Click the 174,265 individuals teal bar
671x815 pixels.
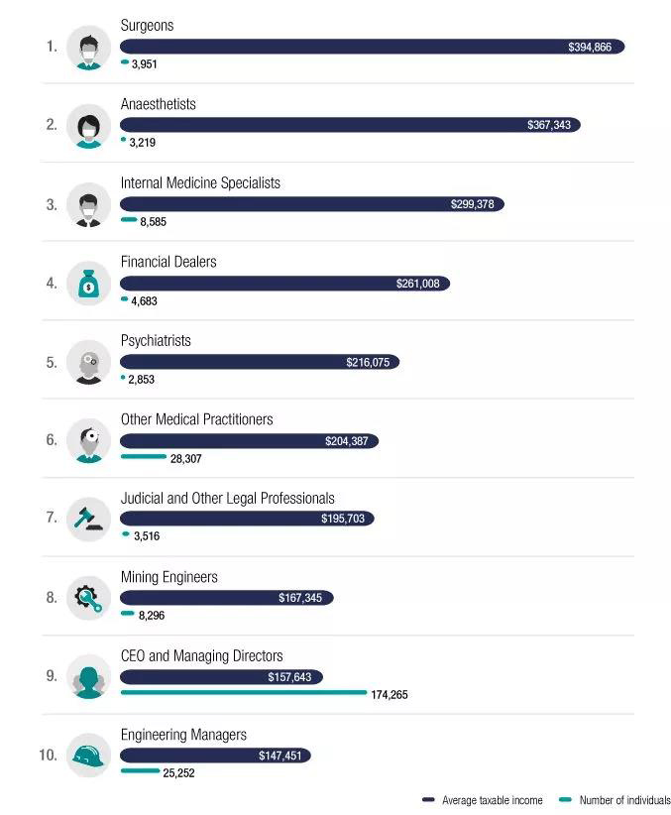click(x=244, y=692)
